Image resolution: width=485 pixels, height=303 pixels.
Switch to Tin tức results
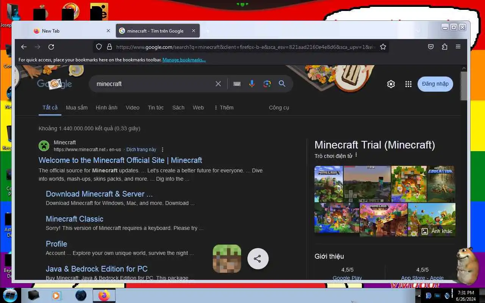(156, 108)
